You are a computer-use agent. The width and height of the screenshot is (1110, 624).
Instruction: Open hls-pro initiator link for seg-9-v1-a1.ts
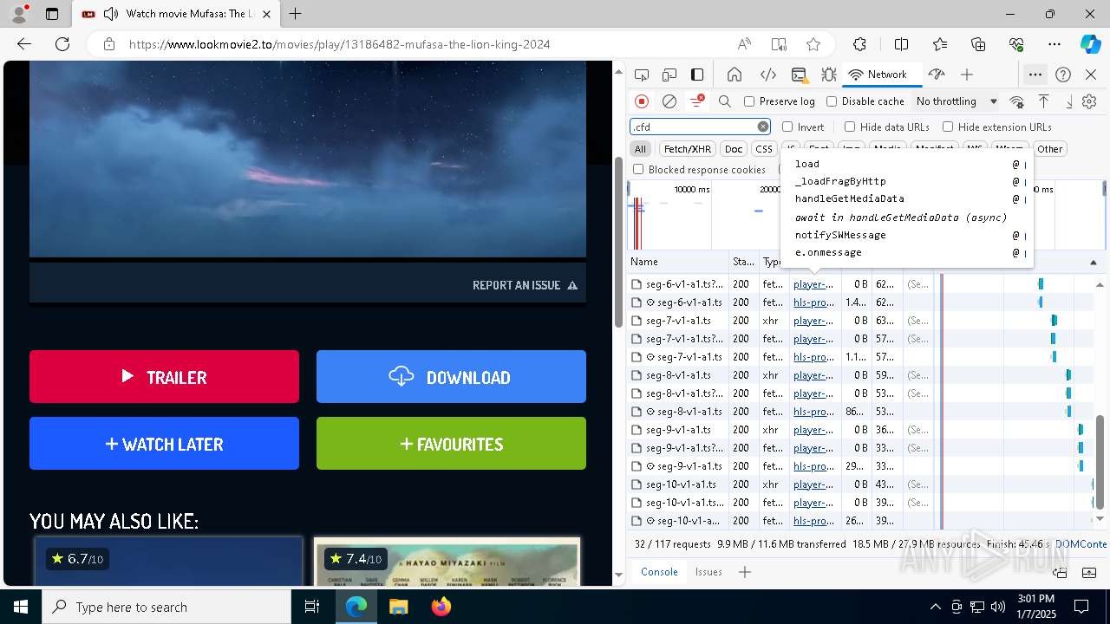point(813,466)
